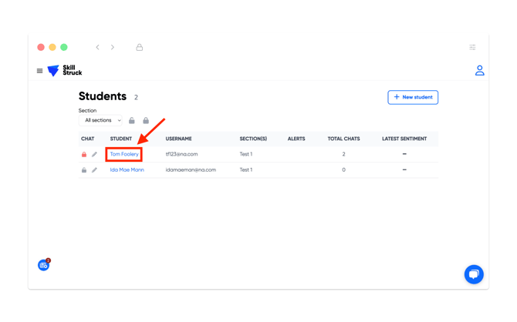Expand the All sections dropdown
Screen dimensions: 517x322
[100, 120]
